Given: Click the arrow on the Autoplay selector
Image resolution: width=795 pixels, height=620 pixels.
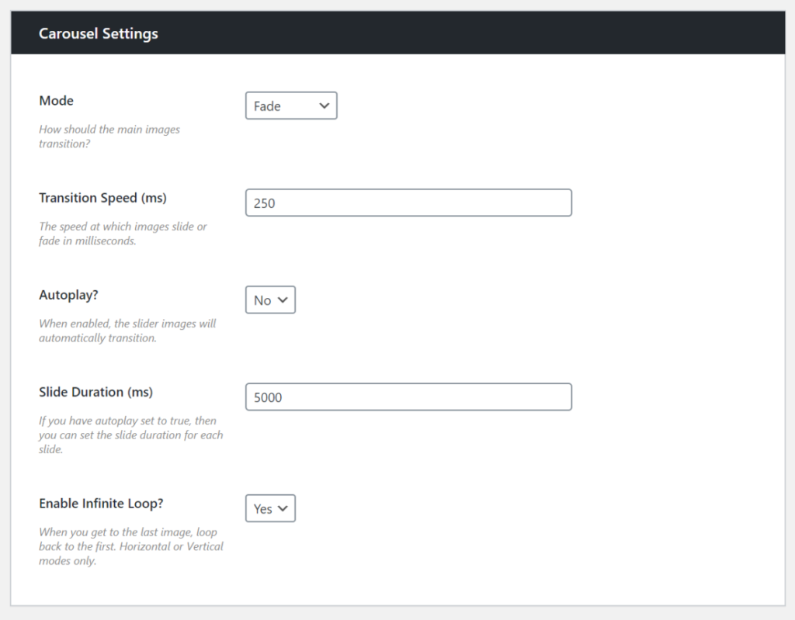Looking at the screenshot, I should click(284, 300).
